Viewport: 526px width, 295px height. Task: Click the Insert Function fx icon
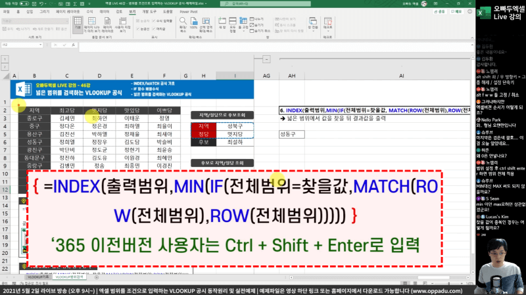73,45
